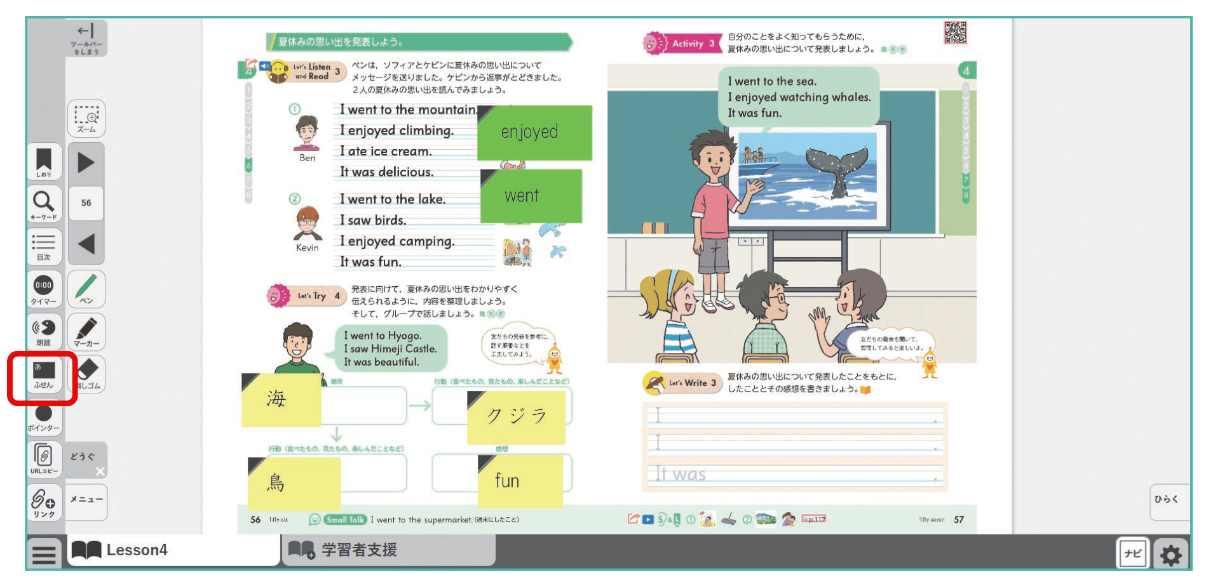
Task: Switch to the 学習者支援 tab
Action: (x=343, y=550)
